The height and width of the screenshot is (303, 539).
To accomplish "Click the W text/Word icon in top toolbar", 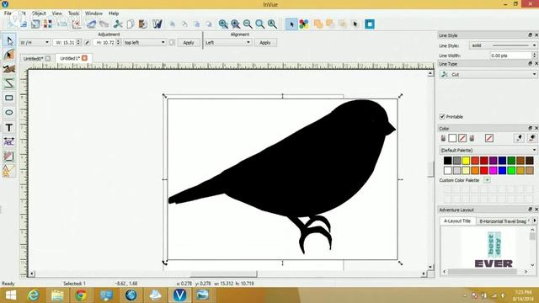I will coord(157,24).
